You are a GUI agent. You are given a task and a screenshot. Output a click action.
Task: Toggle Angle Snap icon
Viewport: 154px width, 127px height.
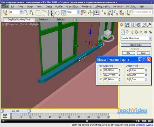(110, 13)
